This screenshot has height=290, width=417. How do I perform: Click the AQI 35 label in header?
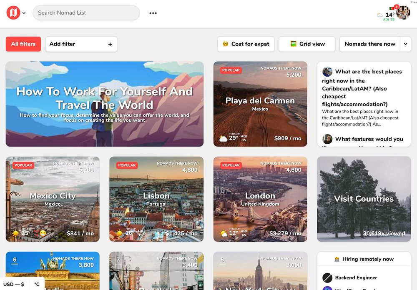tap(389, 20)
